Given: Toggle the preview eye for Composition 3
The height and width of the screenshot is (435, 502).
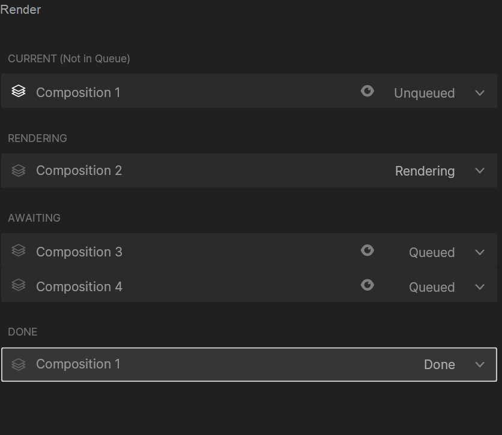Looking at the screenshot, I should pos(367,250).
